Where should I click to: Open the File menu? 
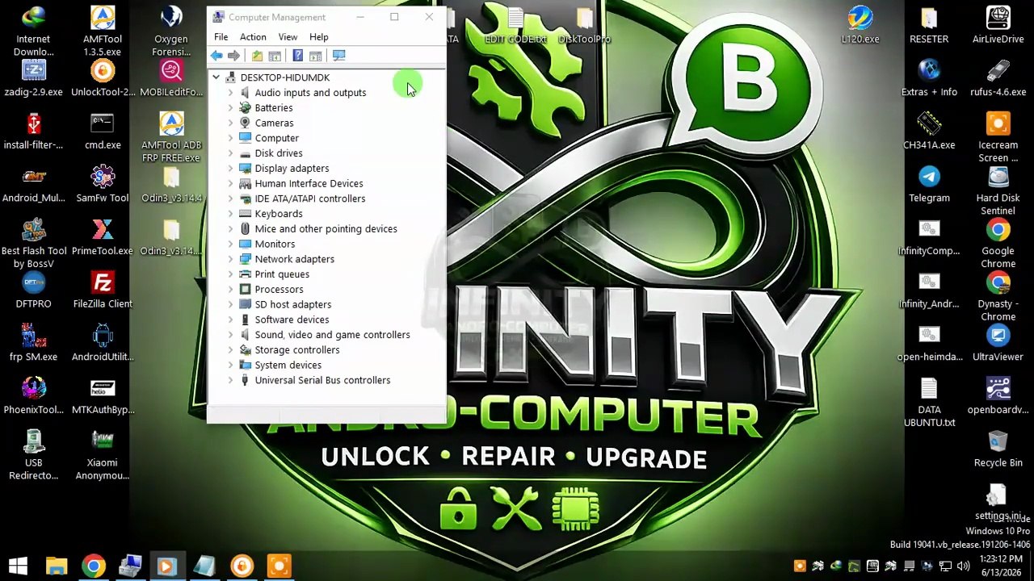(x=221, y=37)
